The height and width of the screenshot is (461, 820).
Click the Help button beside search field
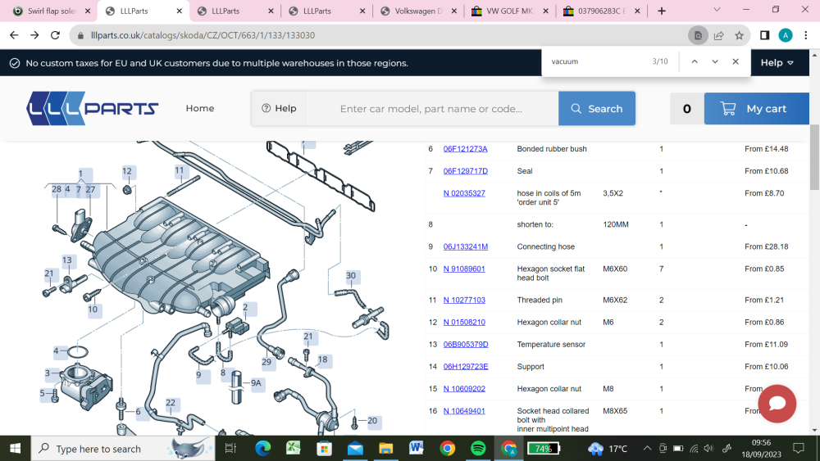[x=279, y=108]
